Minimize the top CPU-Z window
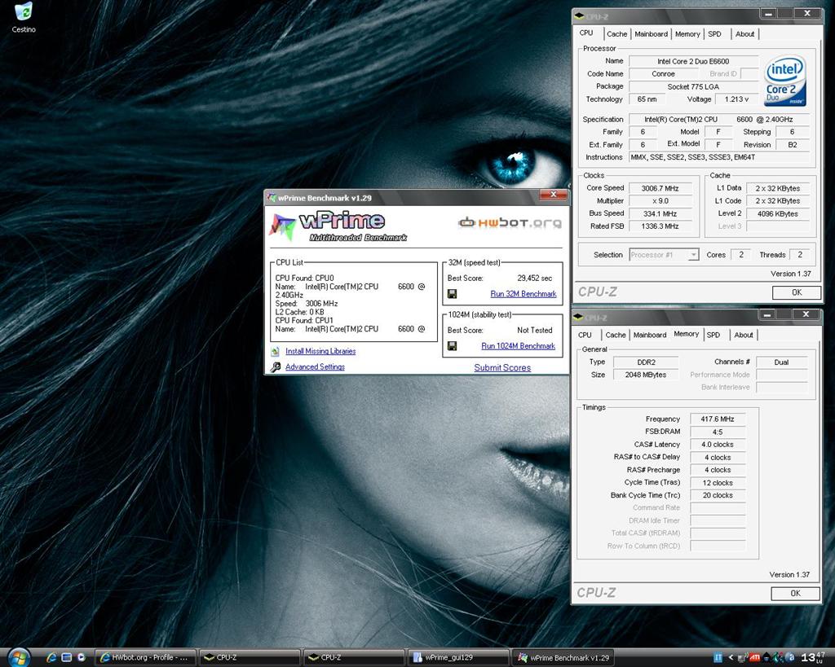The image size is (835, 667). pyautogui.click(x=768, y=15)
